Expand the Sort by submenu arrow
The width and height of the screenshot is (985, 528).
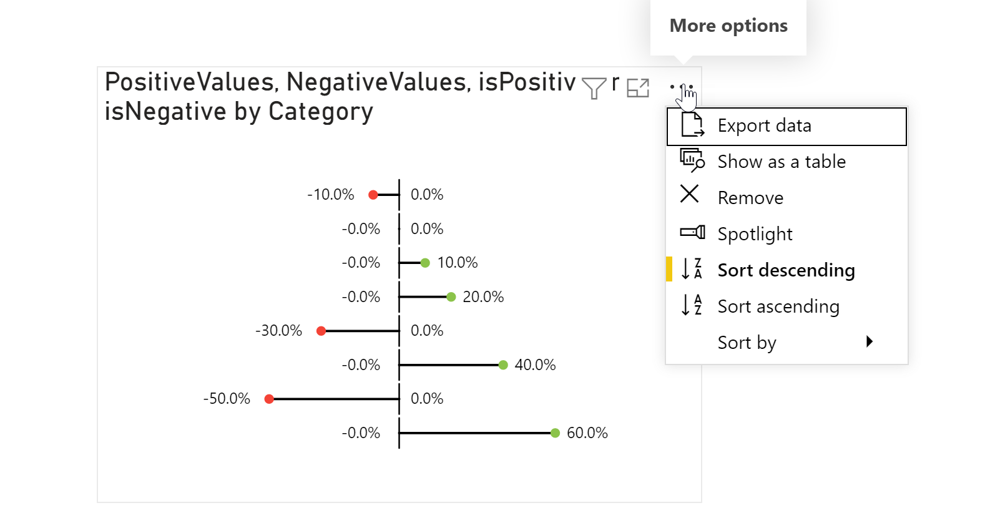tap(870, 341)
